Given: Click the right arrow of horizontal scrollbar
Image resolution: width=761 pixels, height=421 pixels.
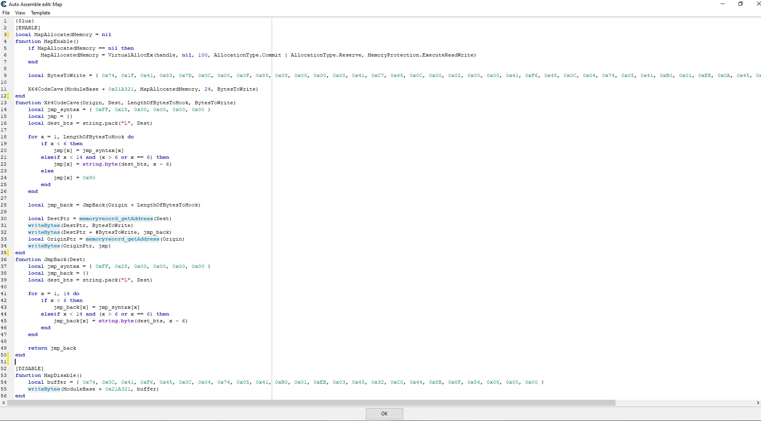Looking at the screenshot, I should (x=757, y=403).
